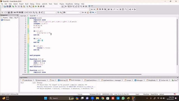Open the Settings menu
The height and width of the screenshot is (101, 179).
(77, 4)
